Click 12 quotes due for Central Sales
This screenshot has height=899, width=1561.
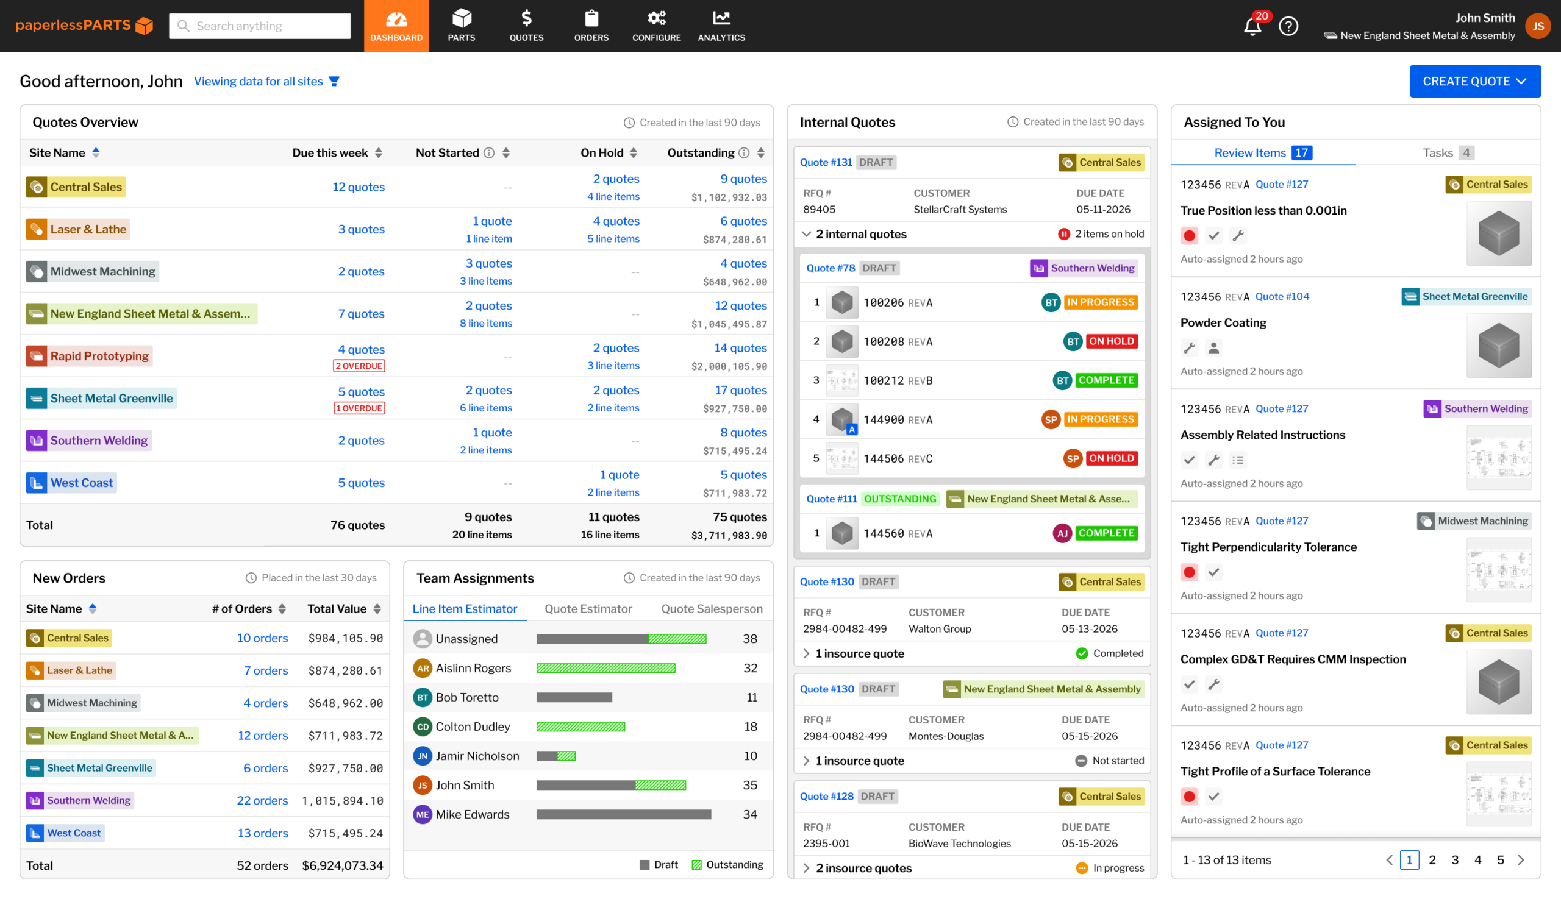coord(359,187)
